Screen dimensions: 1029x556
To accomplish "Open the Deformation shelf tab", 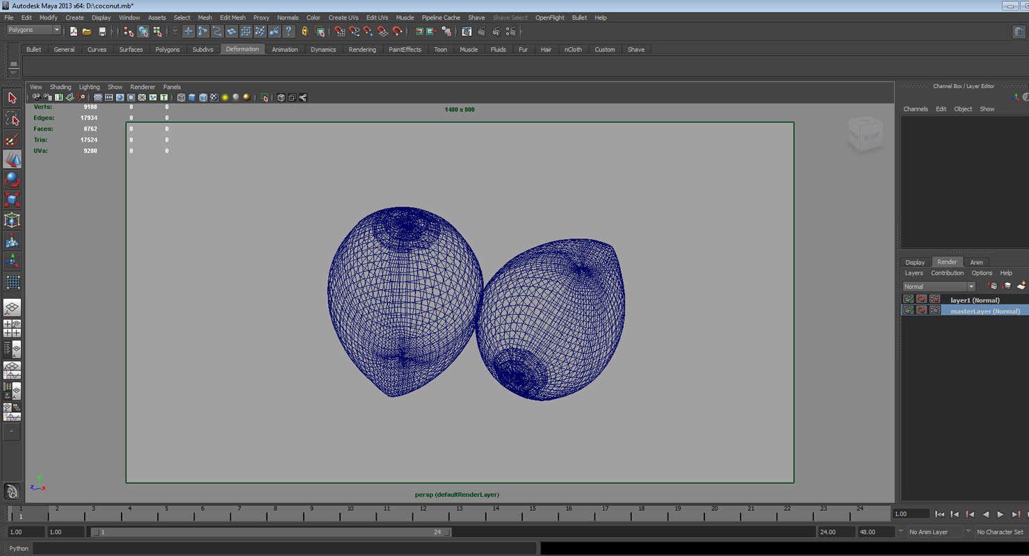I will point(242,49).
